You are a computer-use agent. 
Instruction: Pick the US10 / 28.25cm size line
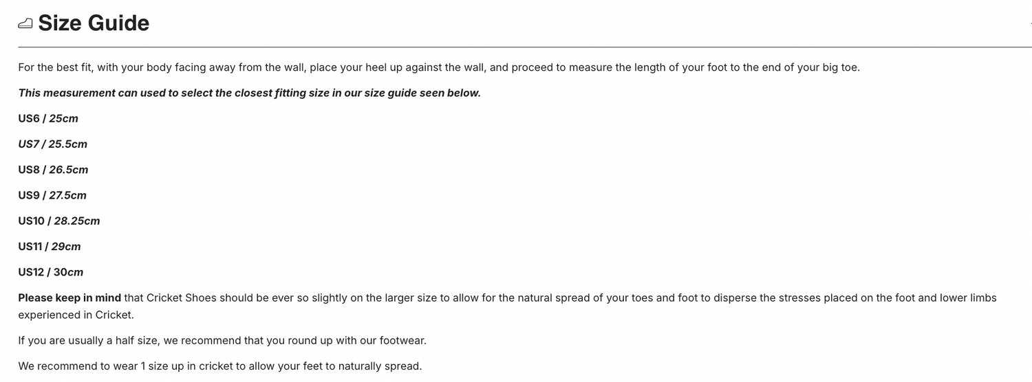point(59,221)
